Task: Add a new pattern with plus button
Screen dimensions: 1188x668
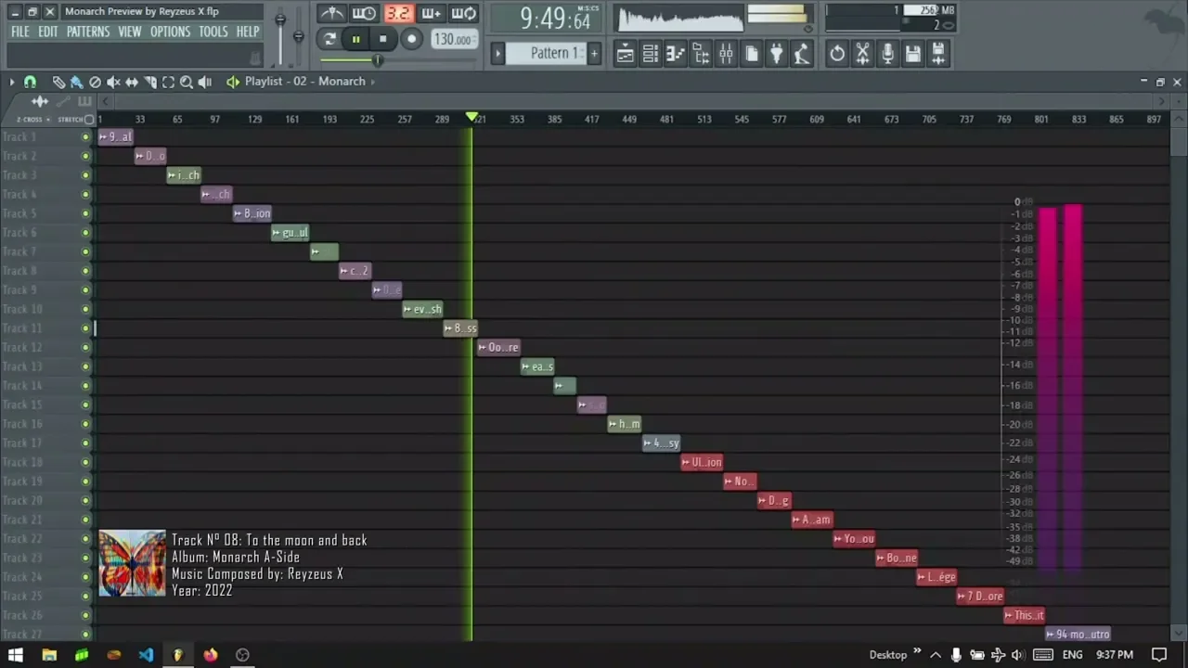Action: (594, 53)
